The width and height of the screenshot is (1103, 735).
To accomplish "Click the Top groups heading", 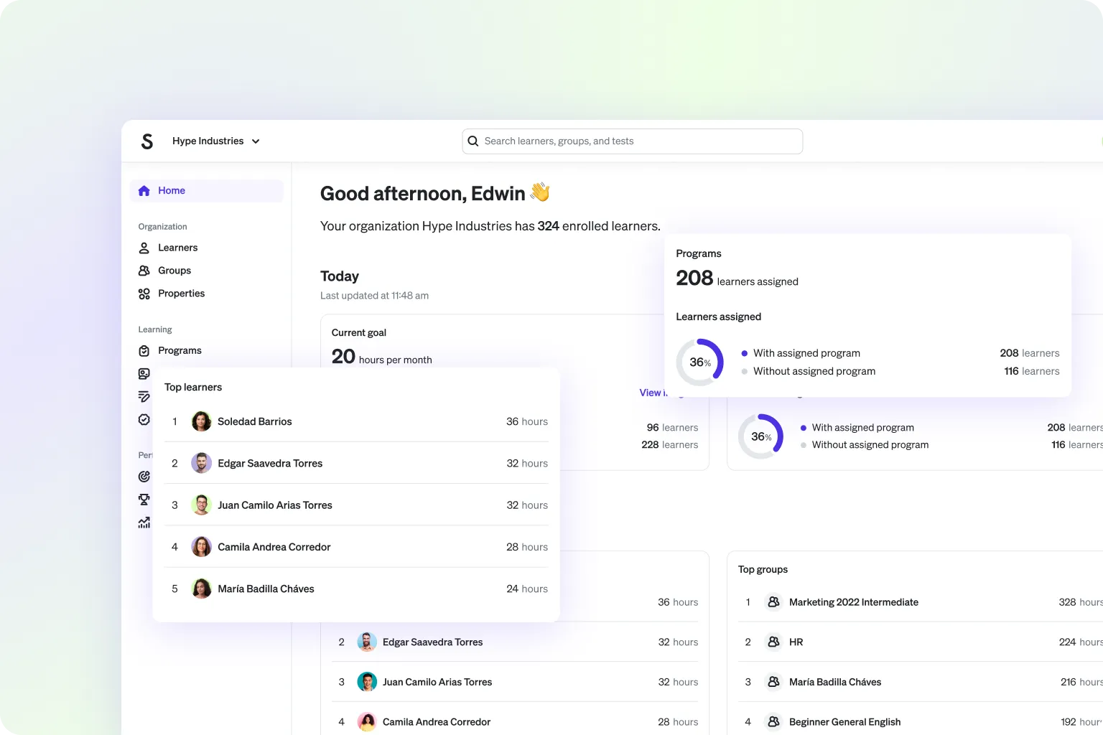I will pos(763,569).
